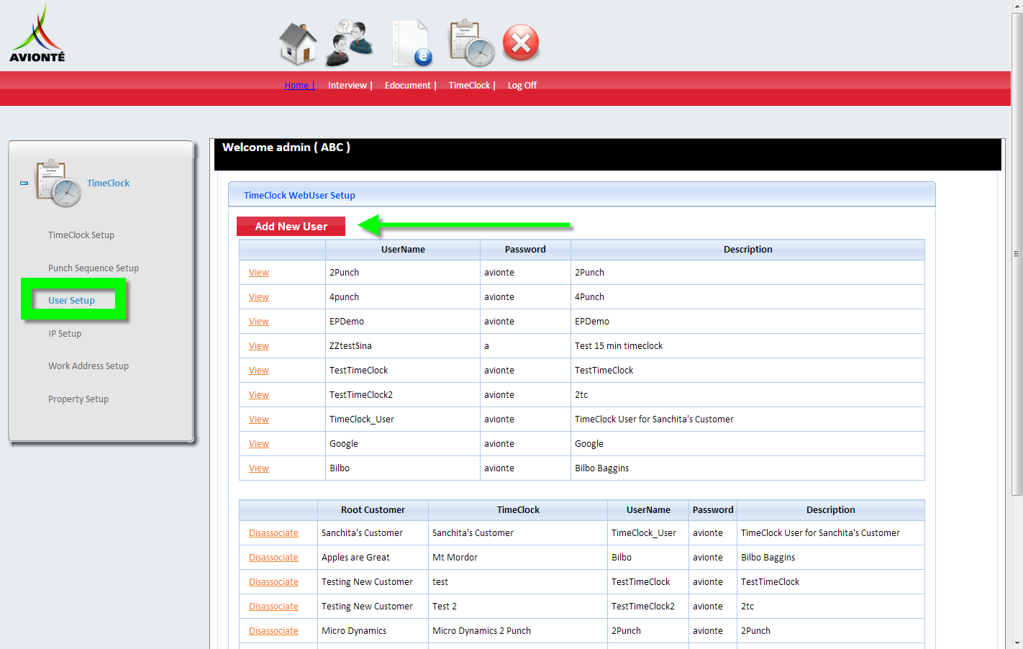Click the UserName header in upper table
Screen dimensions: 1023x649
403,250
